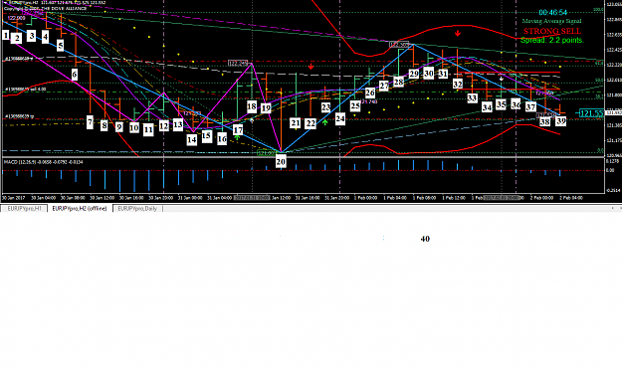Select the Moving Average Signal label
The image size is (622, 367).
[x=551, y=21]
